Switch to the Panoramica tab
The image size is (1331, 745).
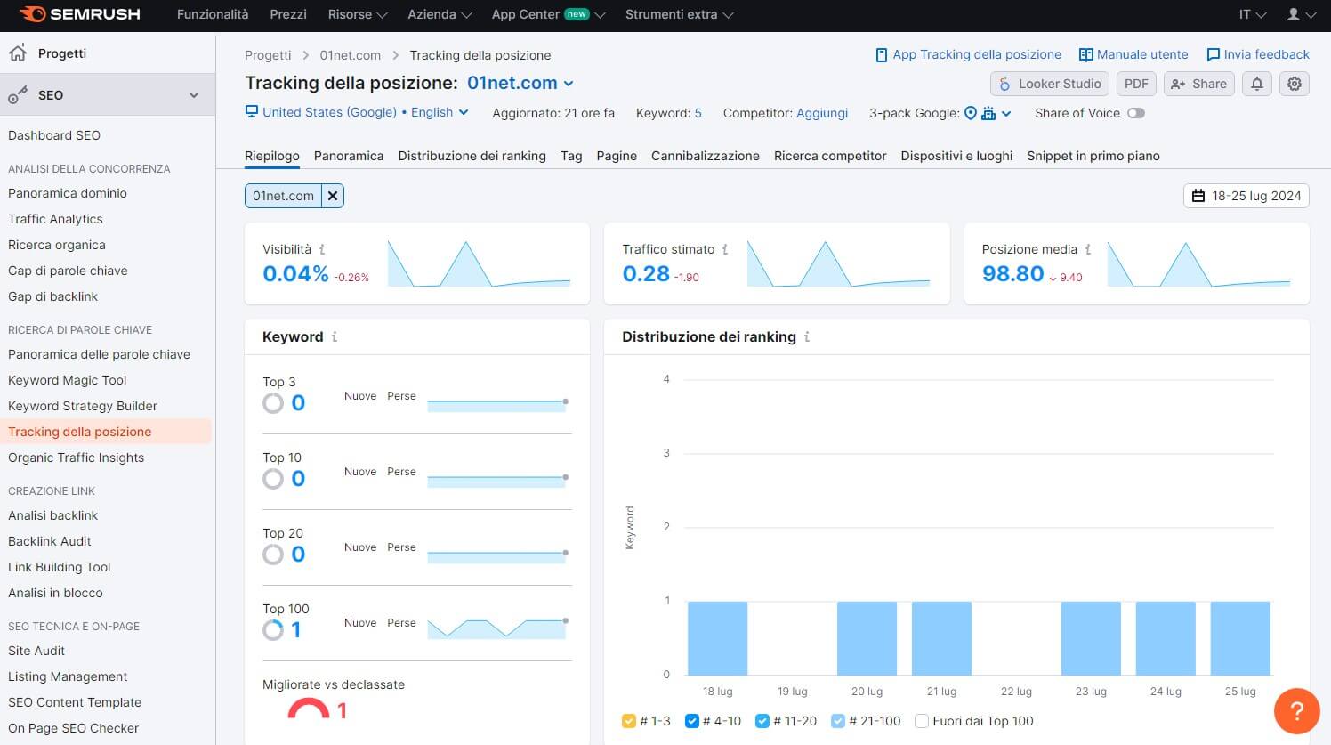[349, 156]
